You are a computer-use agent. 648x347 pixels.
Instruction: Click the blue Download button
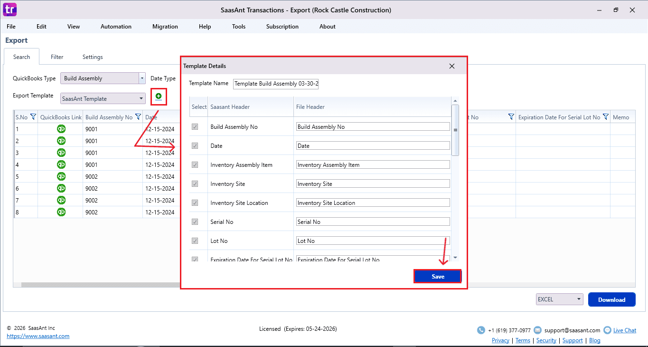(x=611, y=299)
